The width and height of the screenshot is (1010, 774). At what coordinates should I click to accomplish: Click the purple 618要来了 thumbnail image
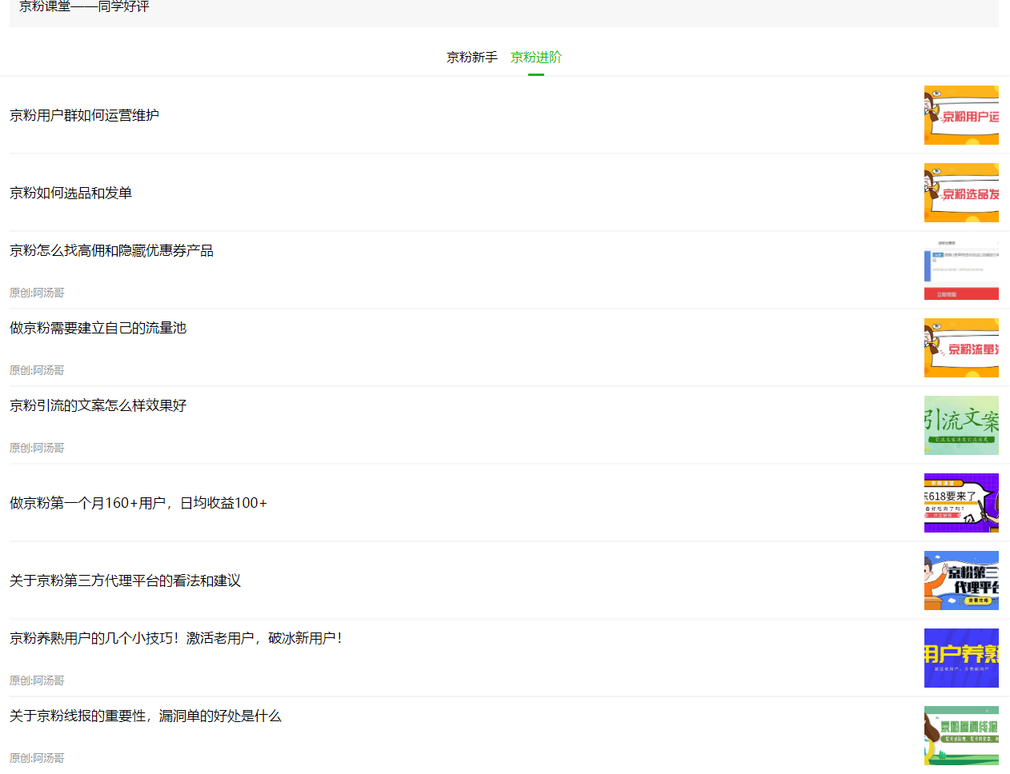[961, 503]
